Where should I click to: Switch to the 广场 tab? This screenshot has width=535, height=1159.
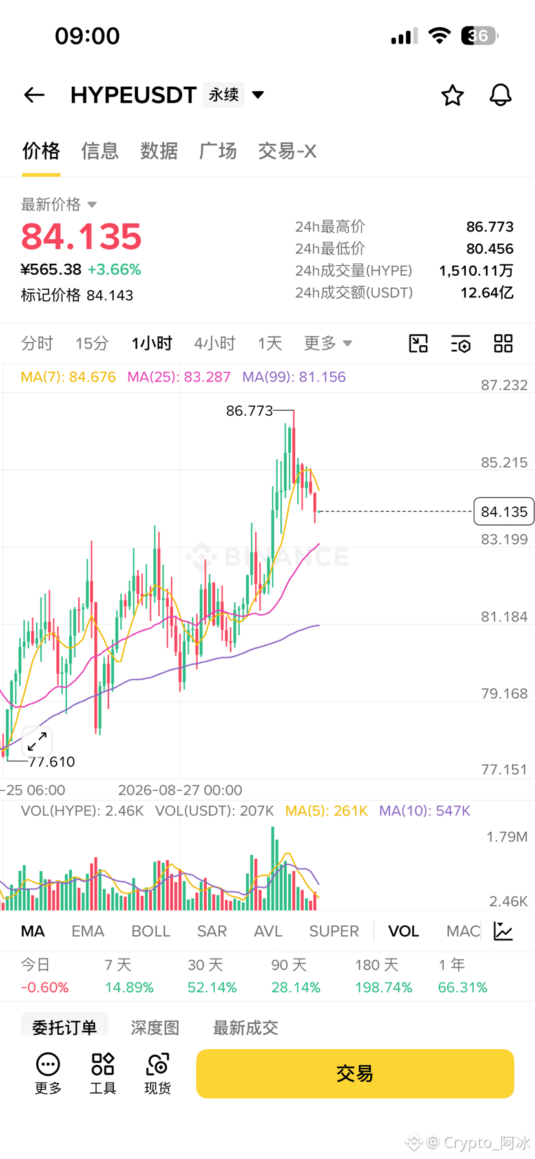pyautogui.click(x=218, y=151)
